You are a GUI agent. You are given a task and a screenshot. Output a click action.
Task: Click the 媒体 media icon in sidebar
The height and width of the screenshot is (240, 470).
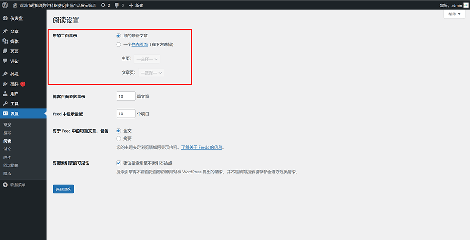point(5,41)
